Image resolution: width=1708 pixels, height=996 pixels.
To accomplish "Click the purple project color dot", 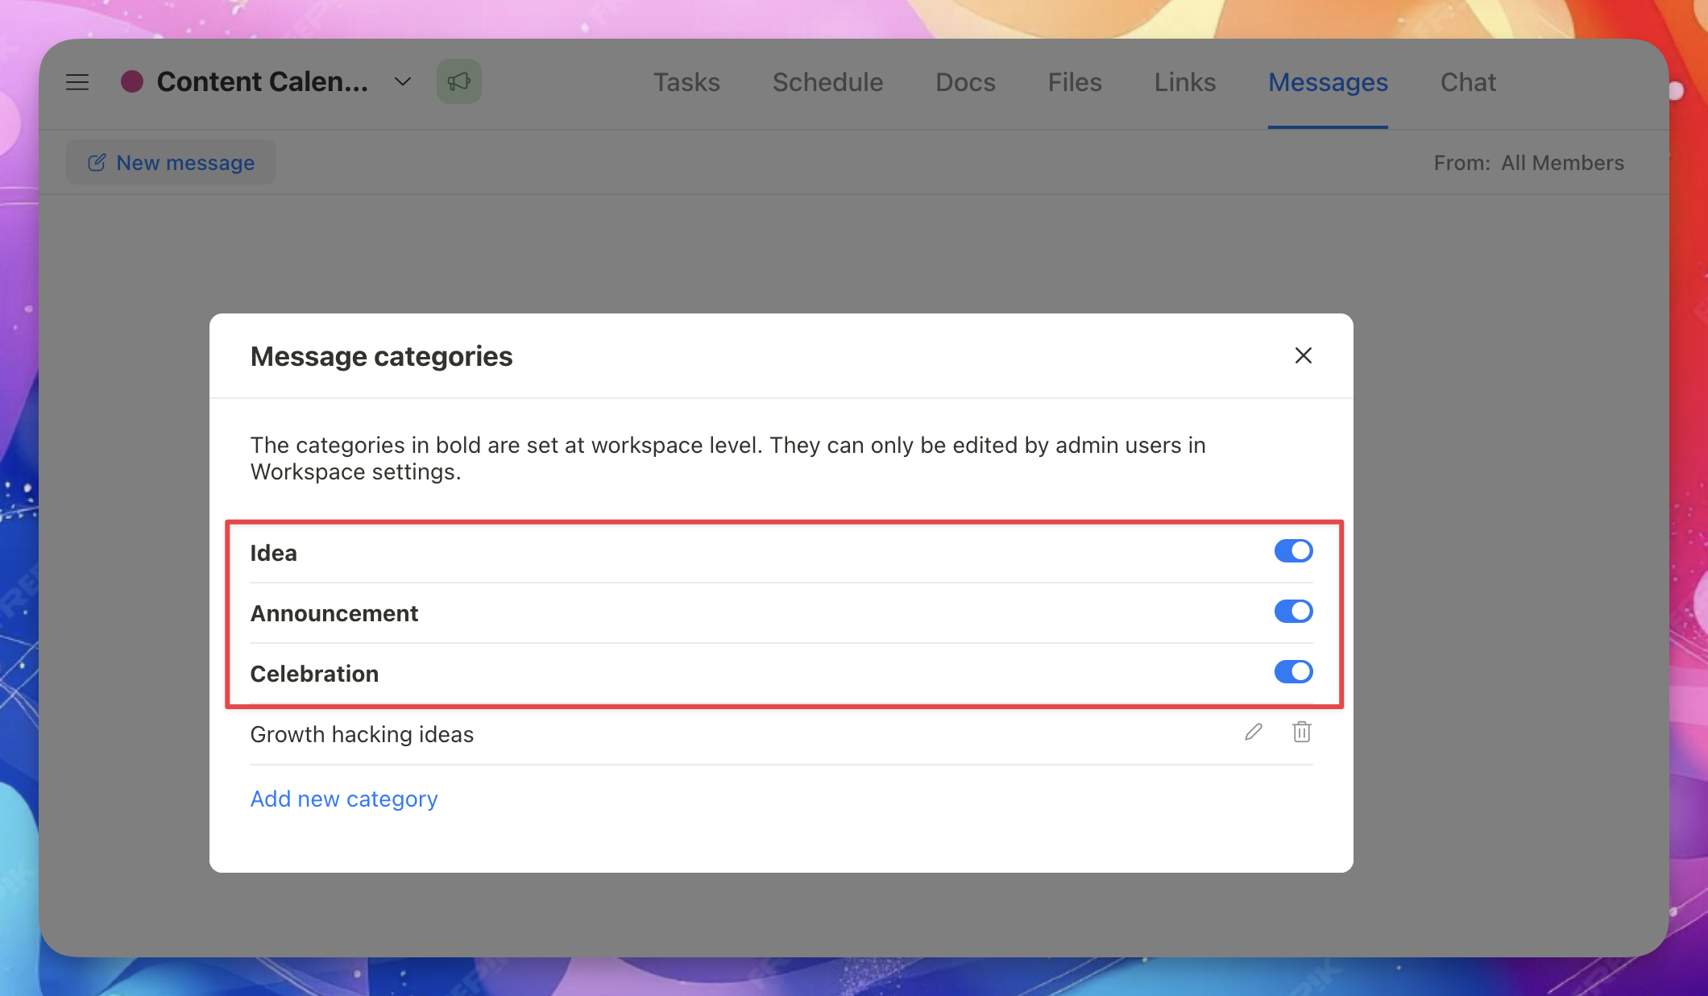I will tap(132, 81).
